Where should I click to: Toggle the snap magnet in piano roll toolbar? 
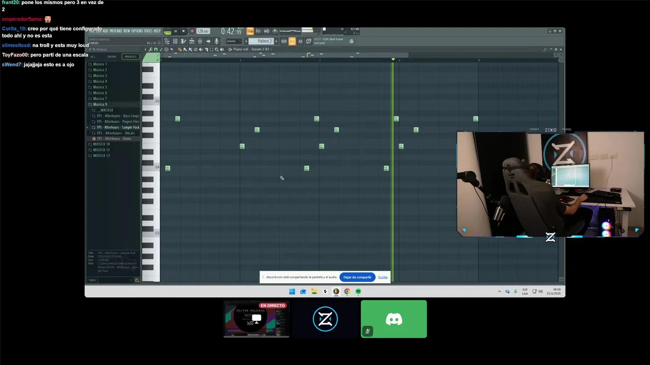pos(156,49)
